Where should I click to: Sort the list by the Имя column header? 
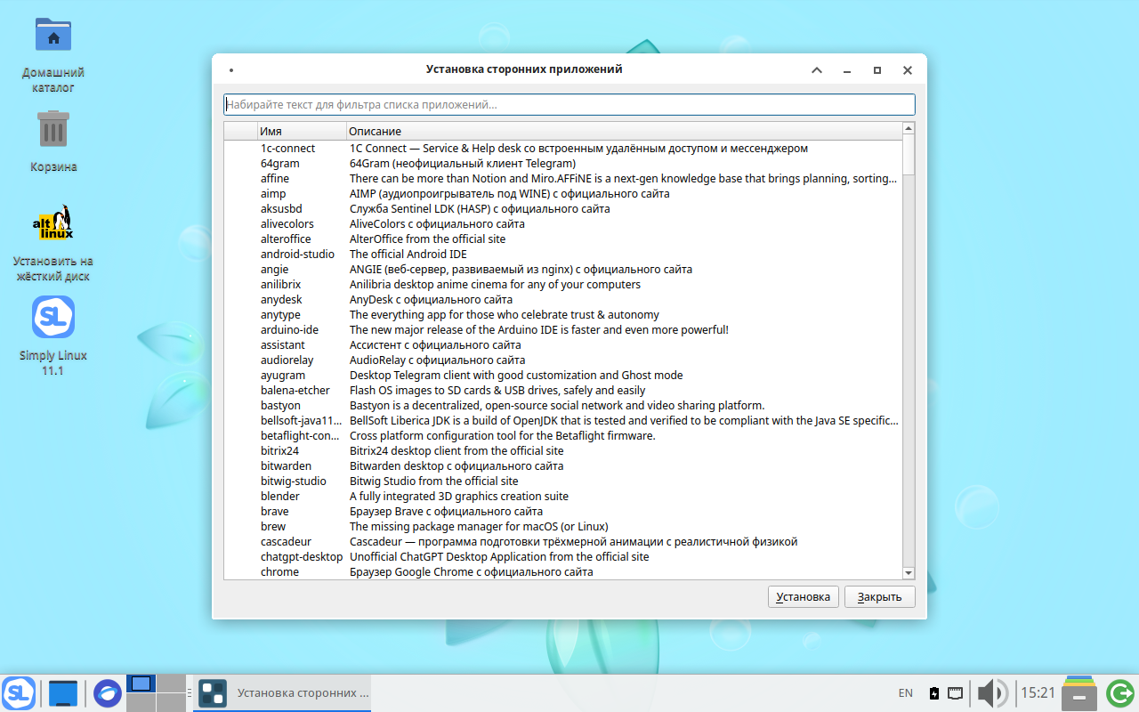[x=271, y=131]
